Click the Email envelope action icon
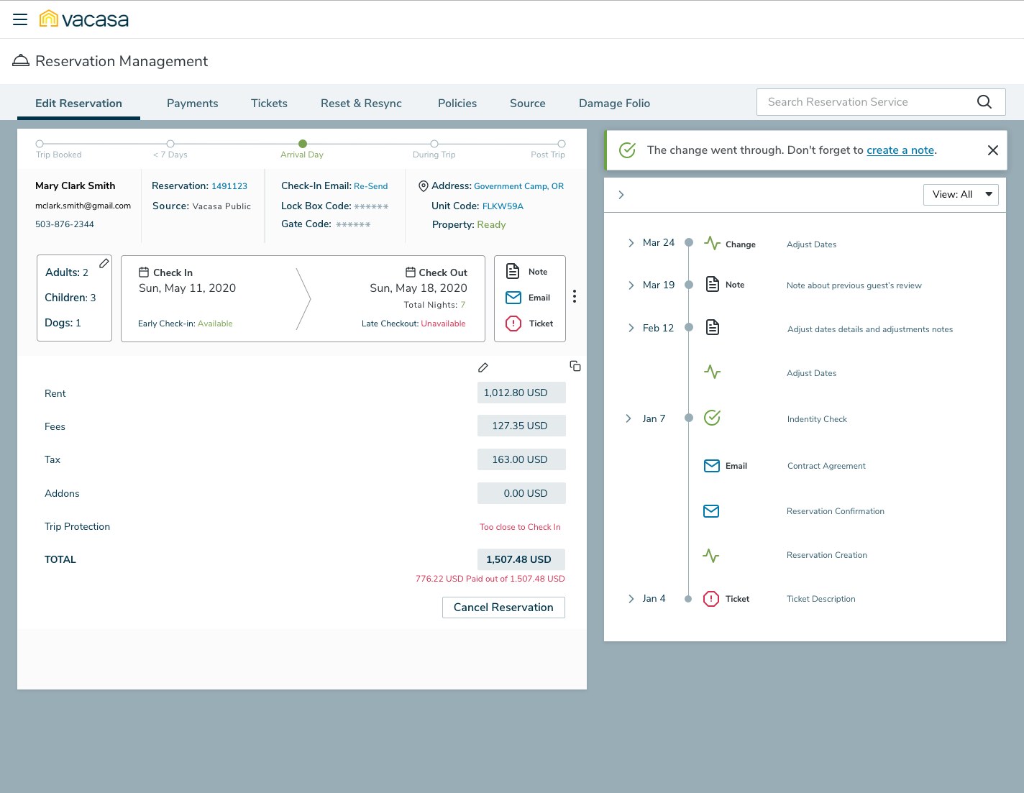This screenshot has height=793, width=1024. [513, 298]
